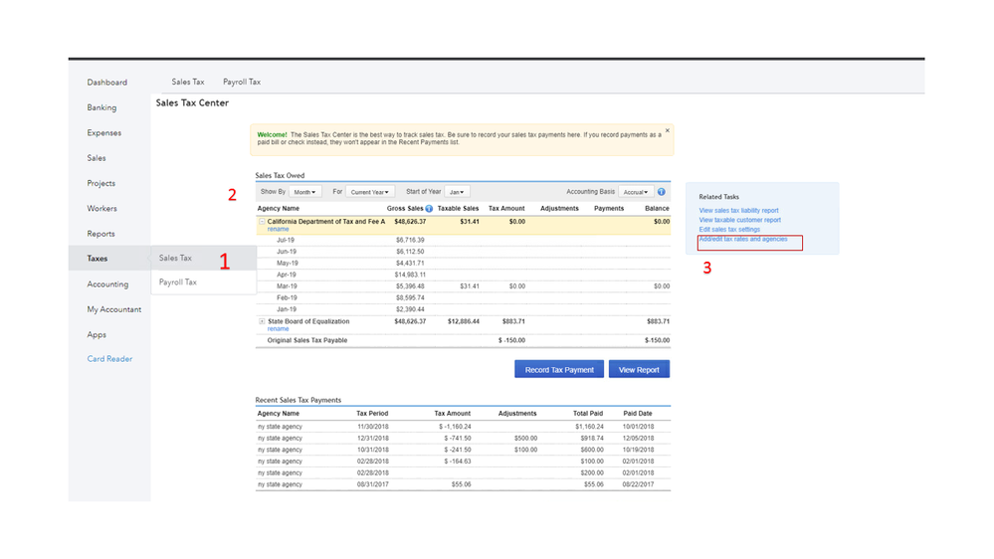This screenshot has height=559, width=994.
Task: Open the Accrual accounting basis dropdown
Action: coord(635,192)
